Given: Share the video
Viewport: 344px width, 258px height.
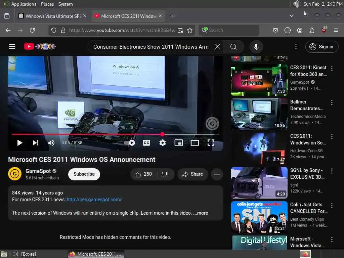Looking at the screenshot, I should [192, 174].
